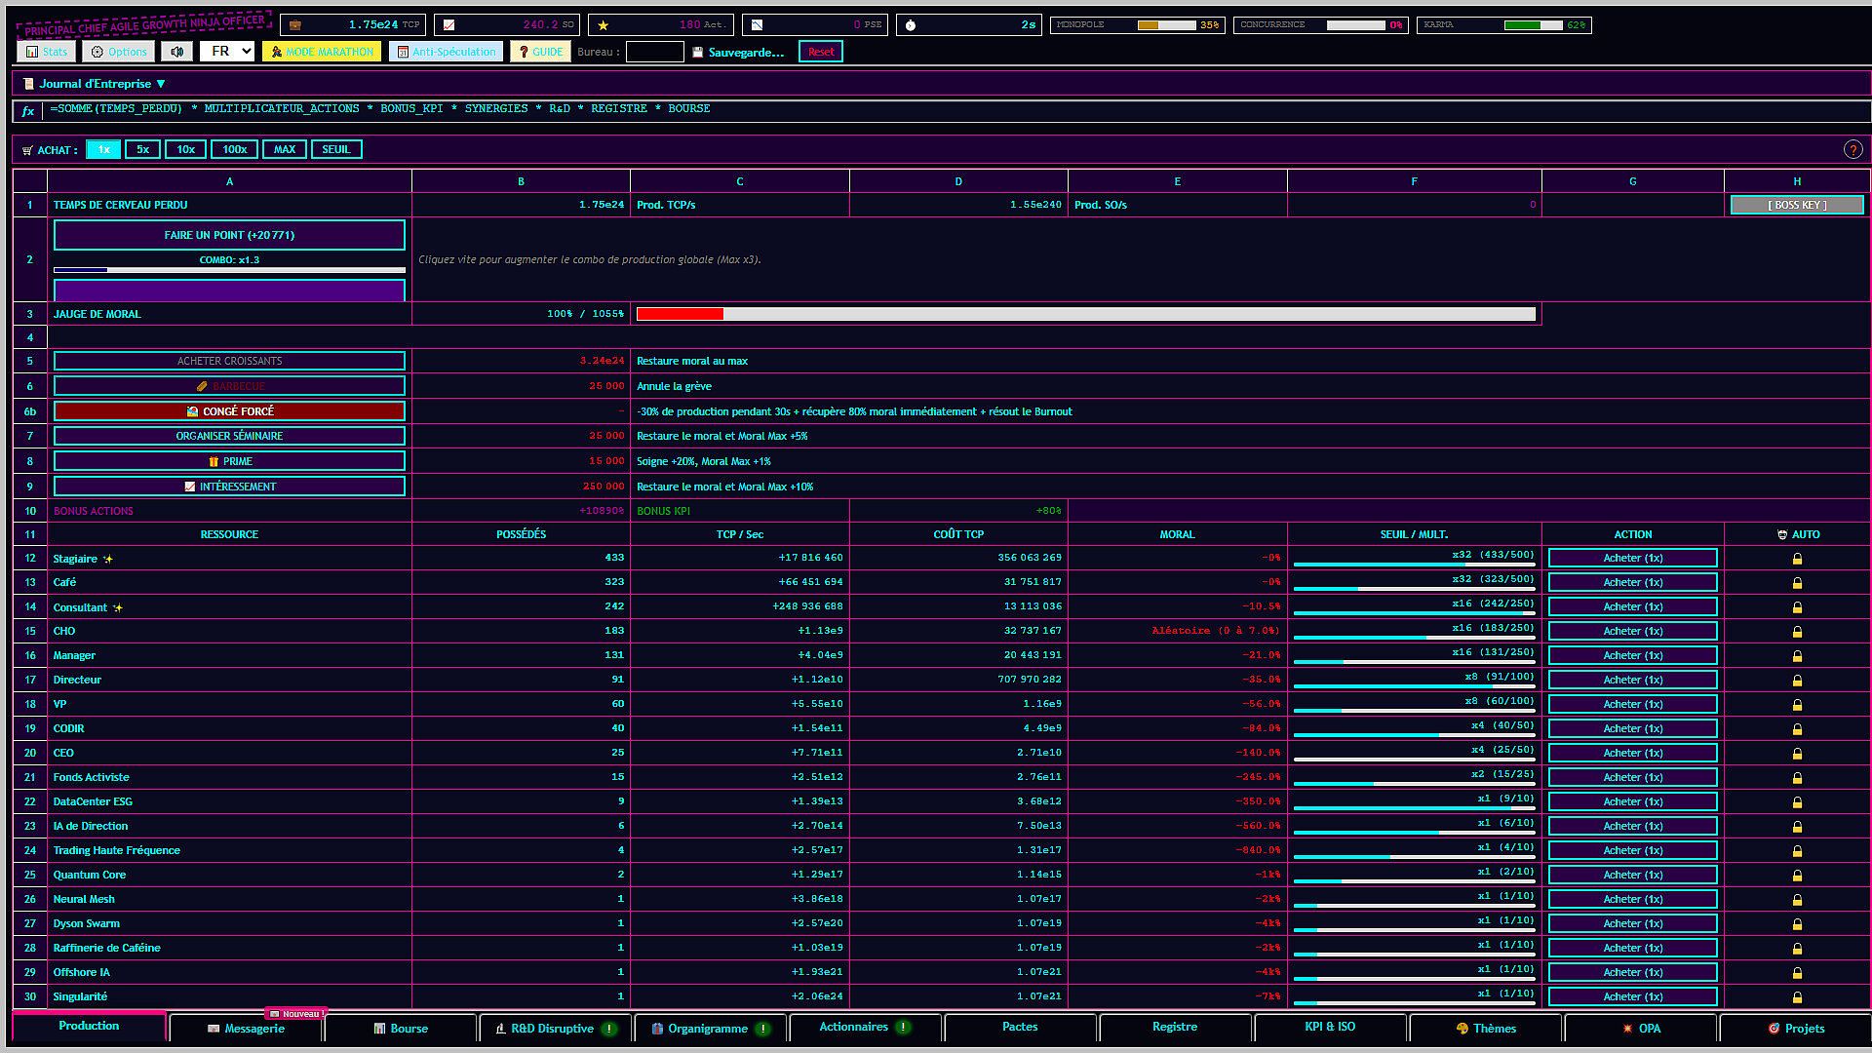Viewport: 1872px width, 1053px height.
Task: Click the fx formula icon
Action: click(28, 110)
